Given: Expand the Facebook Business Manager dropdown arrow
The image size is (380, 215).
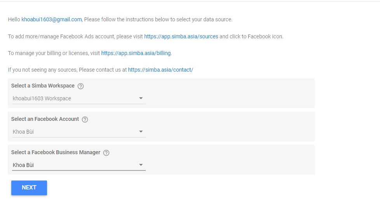Looking at the screenshot, I should pos(141,165).
